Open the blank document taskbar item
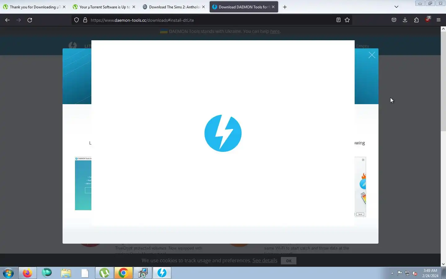This screenshot has height=279, width=446. 85,273
